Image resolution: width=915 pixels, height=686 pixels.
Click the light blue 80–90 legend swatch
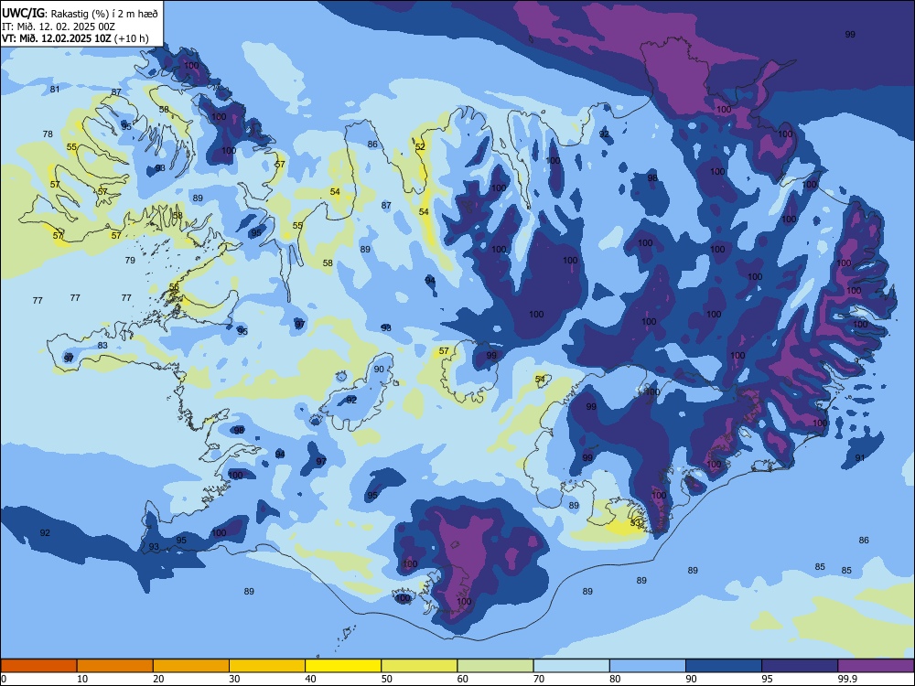(648, 666)
